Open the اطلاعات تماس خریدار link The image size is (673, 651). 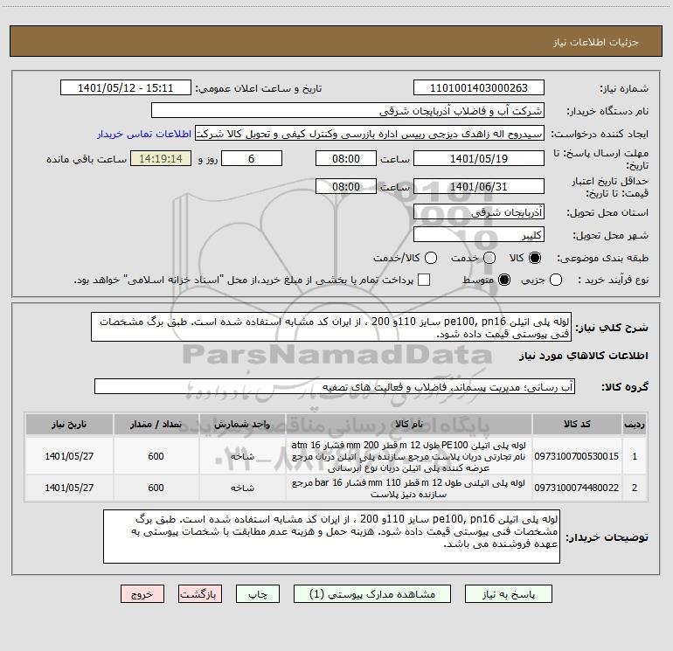144,134
